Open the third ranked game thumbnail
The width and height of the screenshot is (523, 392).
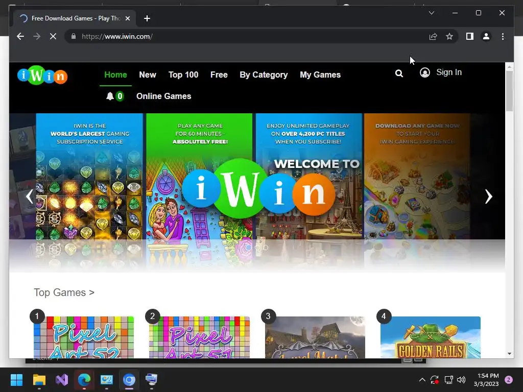point(315,337)
